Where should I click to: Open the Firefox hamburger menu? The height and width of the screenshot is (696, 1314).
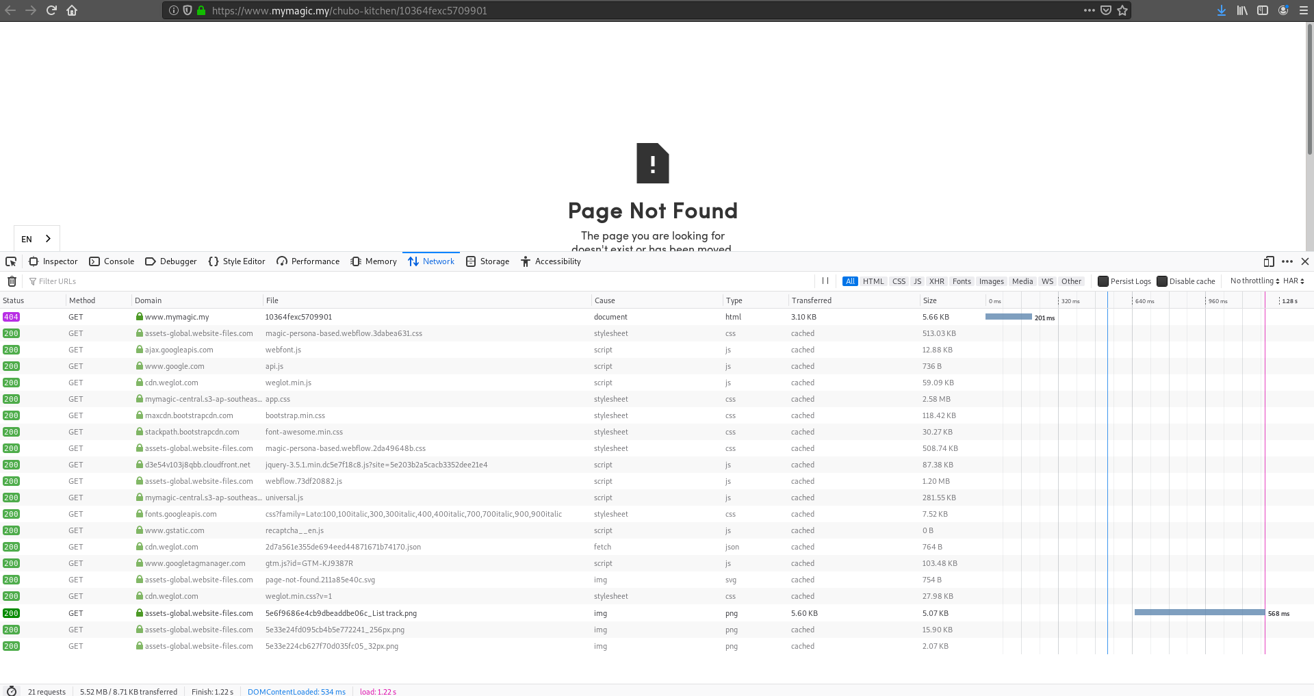coord(1303,10)
